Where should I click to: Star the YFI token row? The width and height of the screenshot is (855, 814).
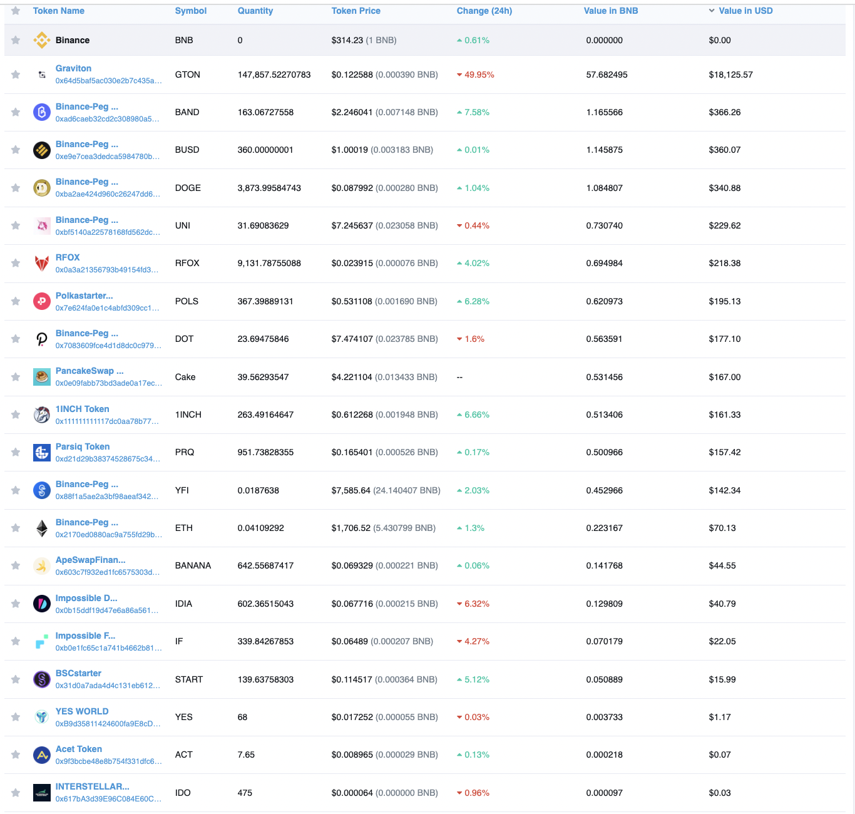tap(16, 490)
